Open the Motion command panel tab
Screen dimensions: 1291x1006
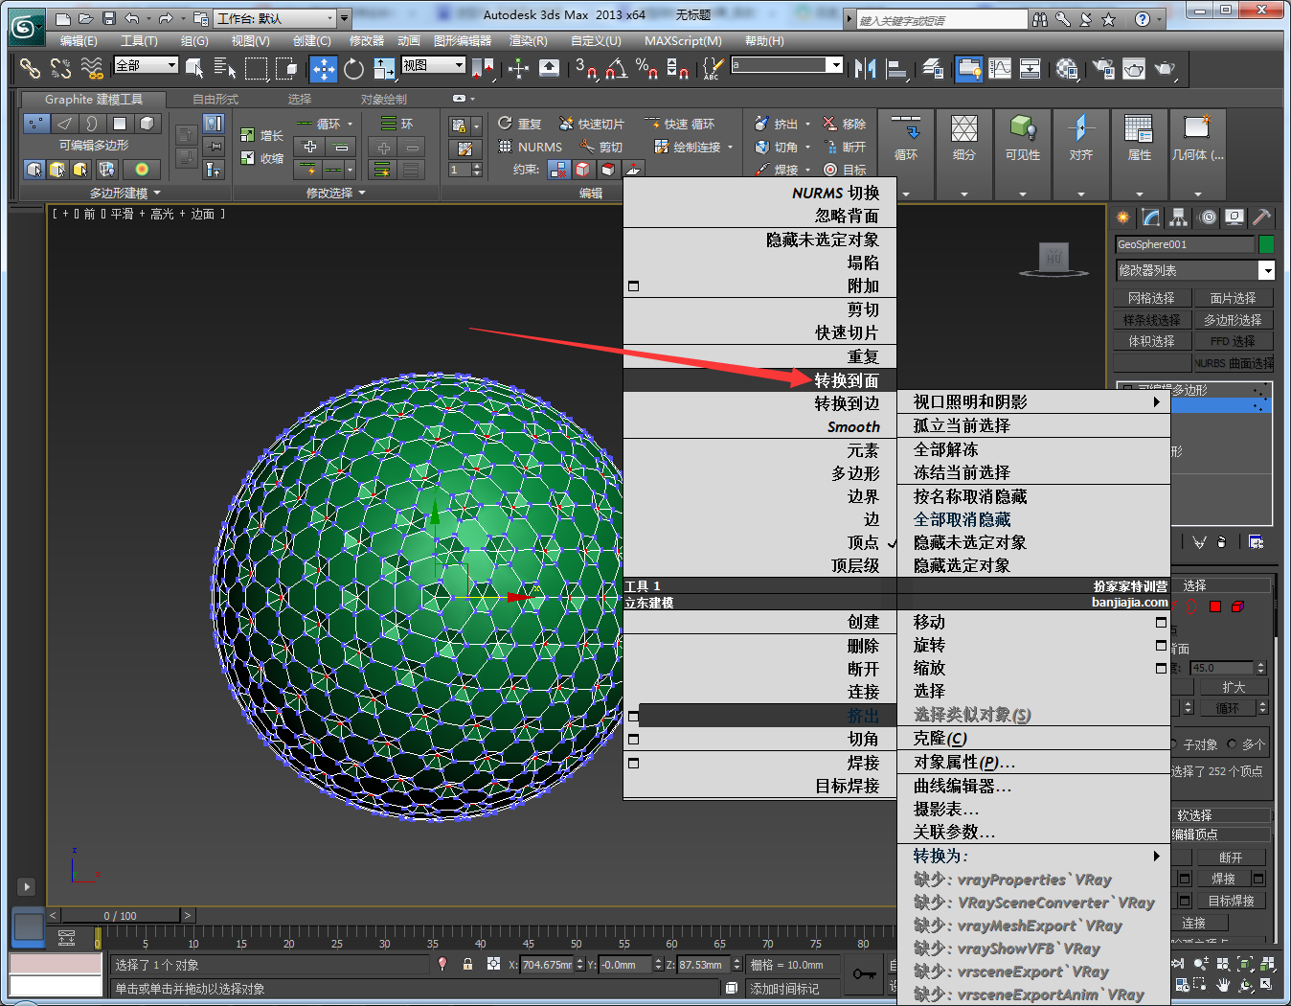point(1208,217)
